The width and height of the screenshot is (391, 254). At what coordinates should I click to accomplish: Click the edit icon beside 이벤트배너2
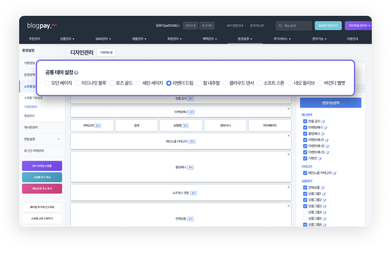pyautogui.click(x=327, y=146)
